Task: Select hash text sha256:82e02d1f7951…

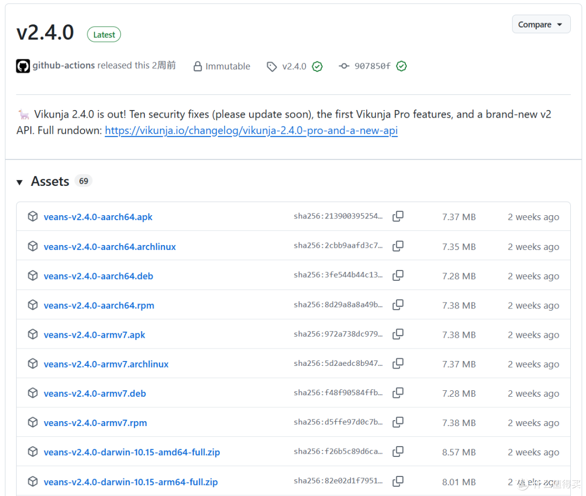Action: coord(338,481)
